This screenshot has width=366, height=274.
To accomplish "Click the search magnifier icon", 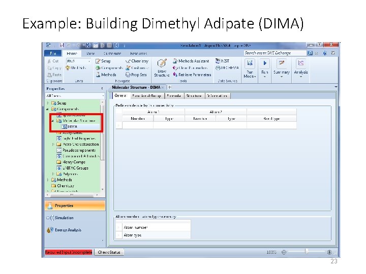I will click(x=310, y=53).
